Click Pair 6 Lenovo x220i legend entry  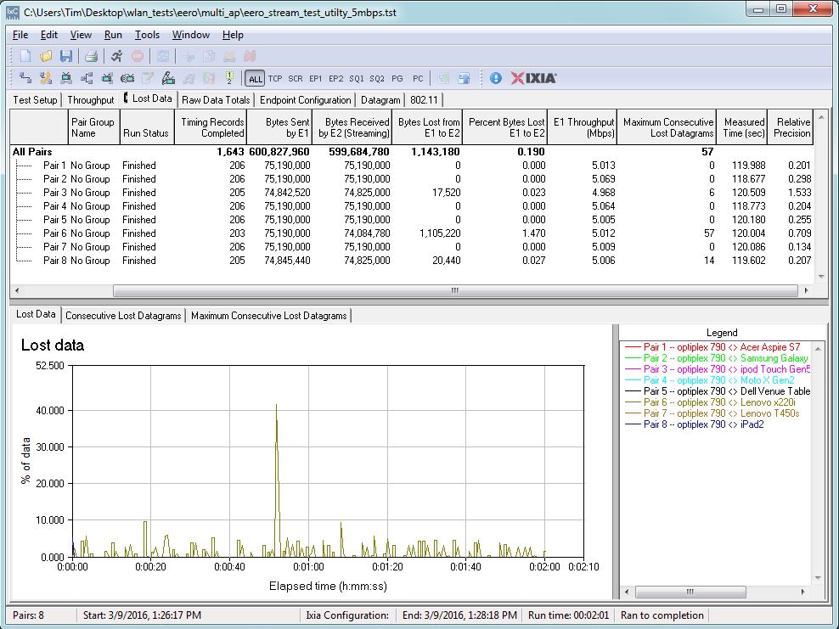[x=710, y=402]
